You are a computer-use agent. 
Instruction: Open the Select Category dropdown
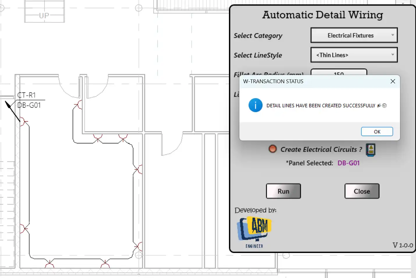(354, 35)
